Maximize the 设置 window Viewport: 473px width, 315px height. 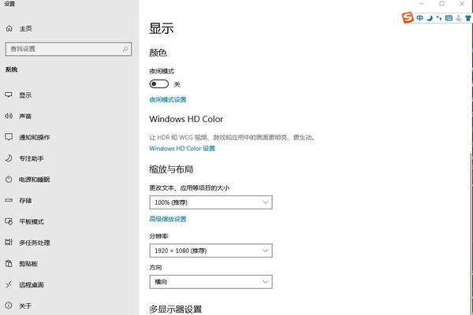[x=441, y=4]
